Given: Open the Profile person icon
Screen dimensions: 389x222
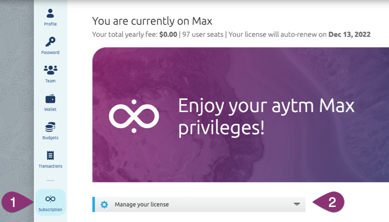Looking at the screenshot, I should tap(50, 14).
